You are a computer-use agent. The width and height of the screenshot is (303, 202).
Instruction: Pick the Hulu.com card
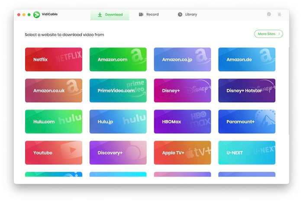coord(54,122)
